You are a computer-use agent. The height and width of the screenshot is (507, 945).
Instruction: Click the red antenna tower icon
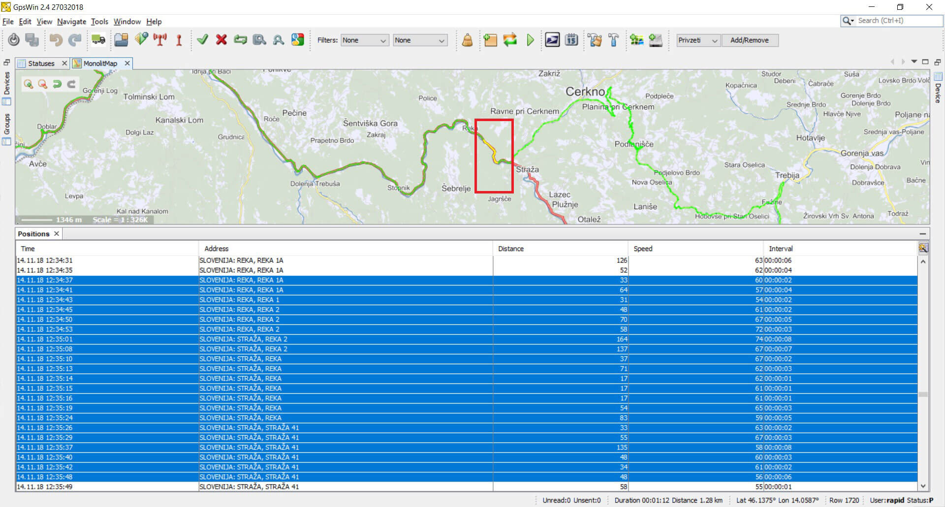[160, 40]
